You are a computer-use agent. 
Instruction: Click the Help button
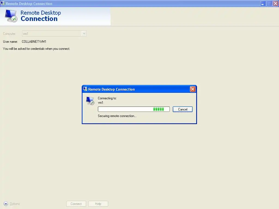tap(98, 204)
